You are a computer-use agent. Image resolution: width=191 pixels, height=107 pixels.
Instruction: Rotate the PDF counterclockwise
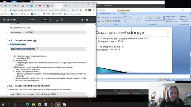[x=61, y=20]
